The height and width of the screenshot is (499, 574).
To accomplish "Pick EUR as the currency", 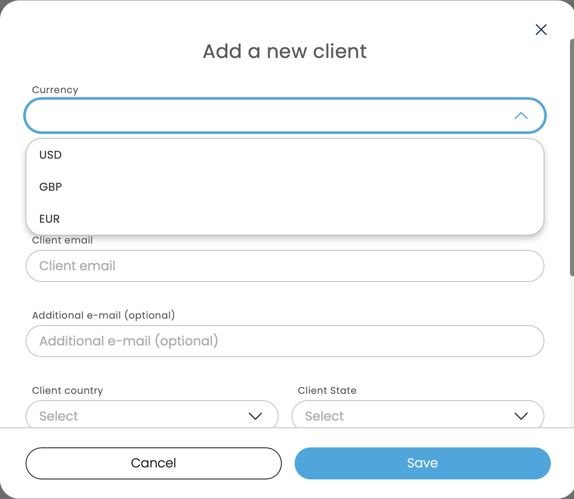I will 50,219.
